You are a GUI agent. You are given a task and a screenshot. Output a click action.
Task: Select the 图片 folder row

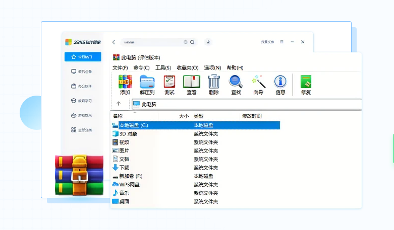point(196,150)
